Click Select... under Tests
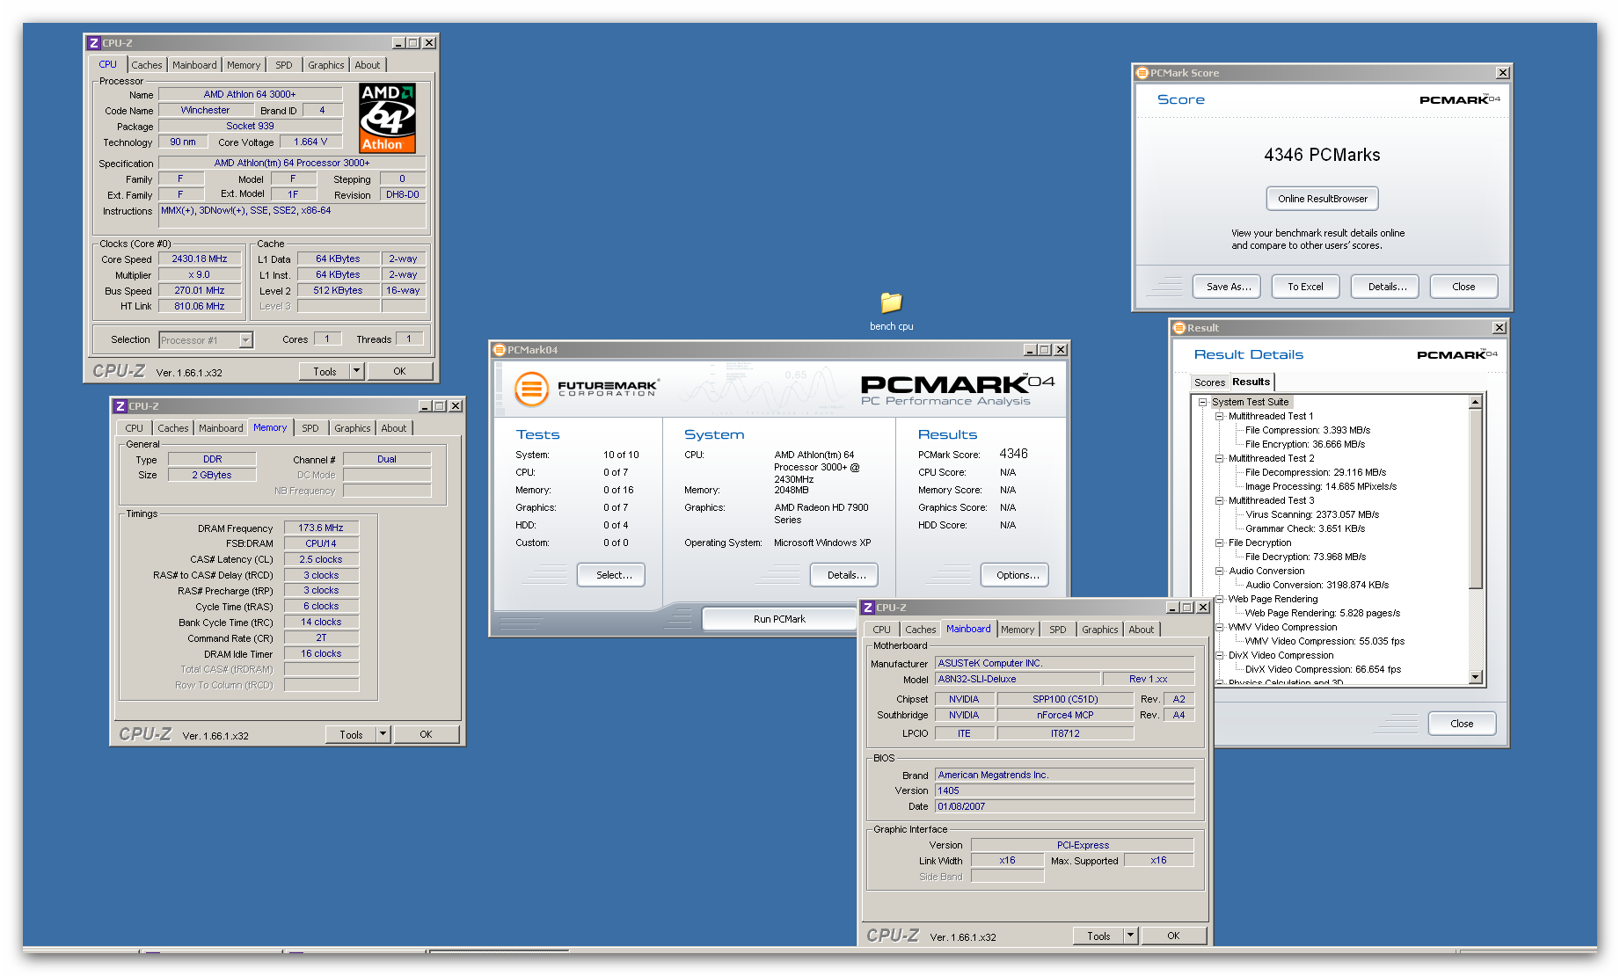Viewport: 1620px width, 976px height. coord(611,575)
